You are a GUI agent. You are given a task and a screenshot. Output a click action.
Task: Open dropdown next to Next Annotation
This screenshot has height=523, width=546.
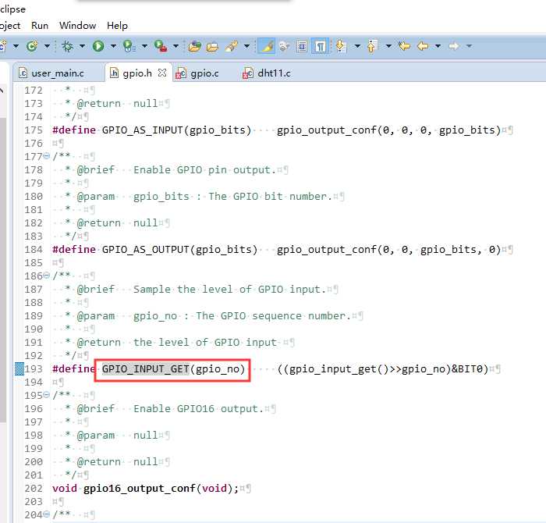(x=357, y=46)
